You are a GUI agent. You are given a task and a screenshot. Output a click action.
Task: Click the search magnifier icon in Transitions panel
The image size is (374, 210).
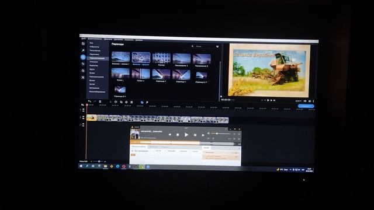click(192, 46)
